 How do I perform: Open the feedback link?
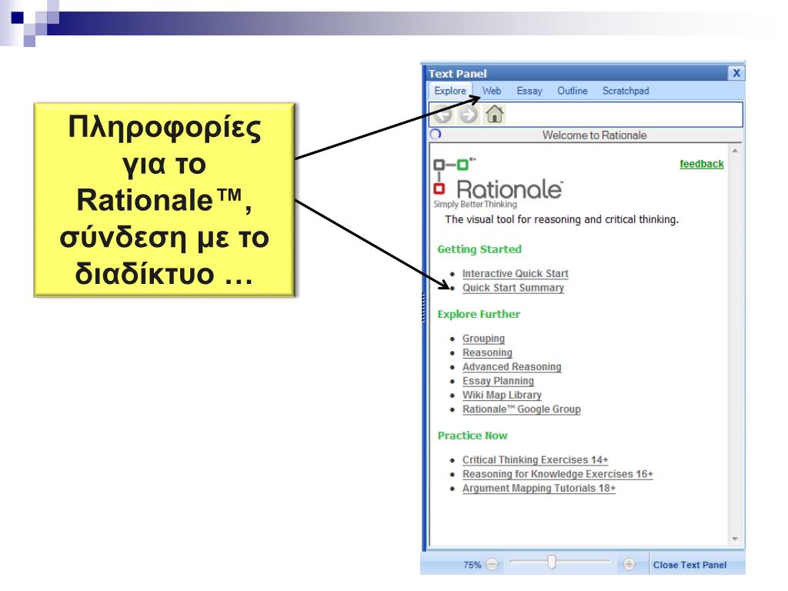click(x=702, y=164)
